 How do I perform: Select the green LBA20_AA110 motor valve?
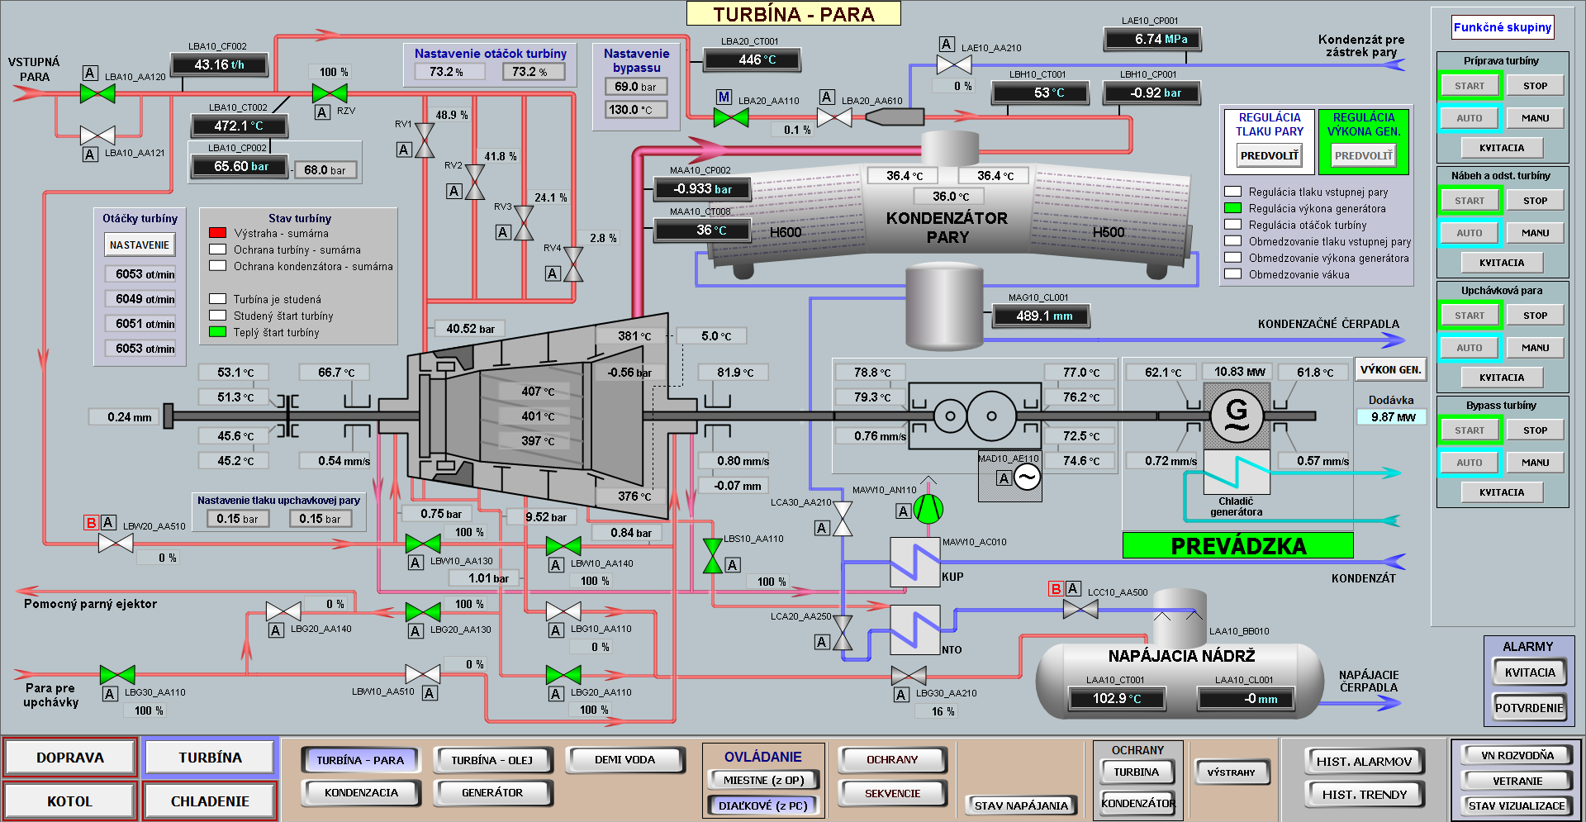pos(731,117)
